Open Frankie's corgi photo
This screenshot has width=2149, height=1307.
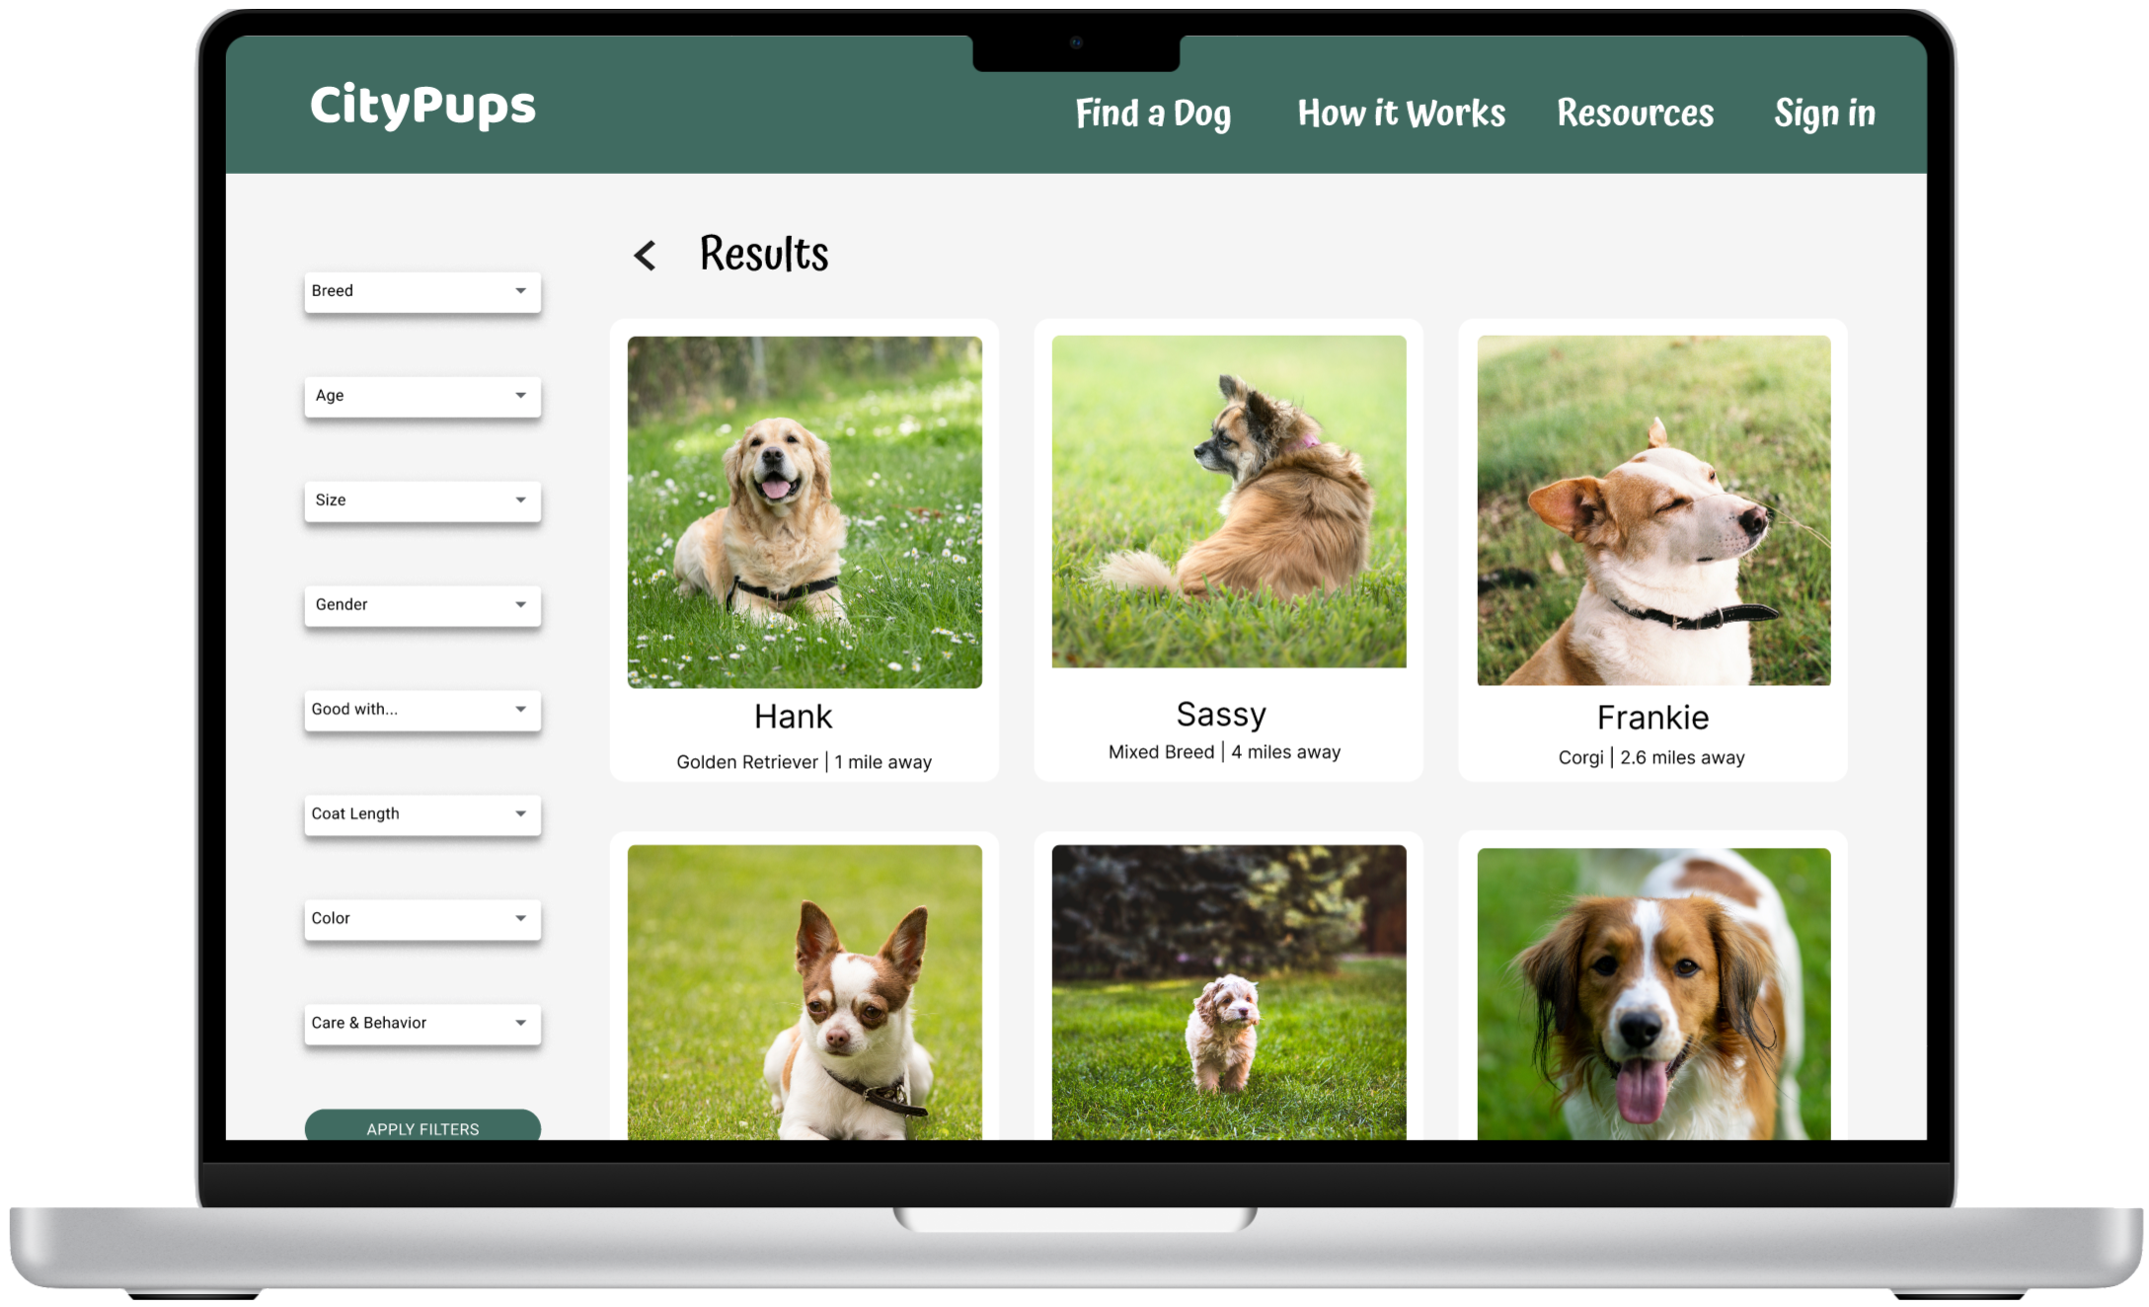tap(1653, 510)
